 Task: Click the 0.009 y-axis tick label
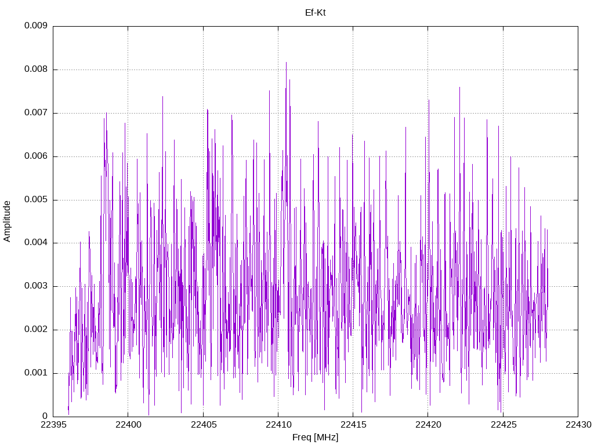tap(36, 25)
